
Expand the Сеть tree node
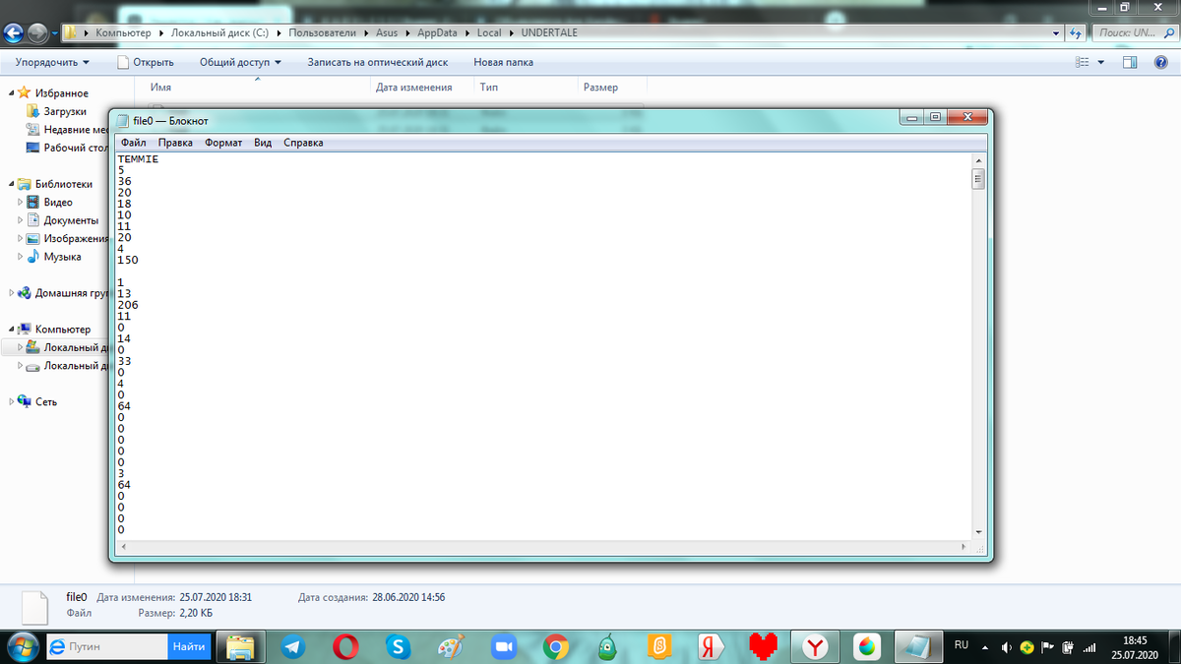click(12, 401)
